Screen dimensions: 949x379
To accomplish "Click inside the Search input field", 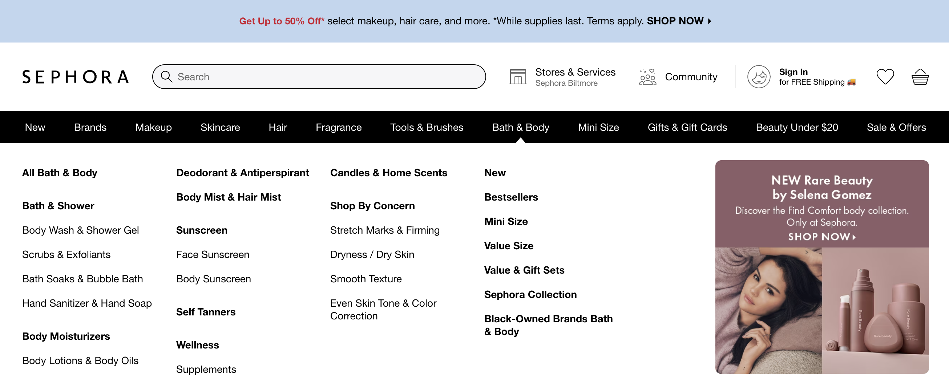I will coord(295,77).
